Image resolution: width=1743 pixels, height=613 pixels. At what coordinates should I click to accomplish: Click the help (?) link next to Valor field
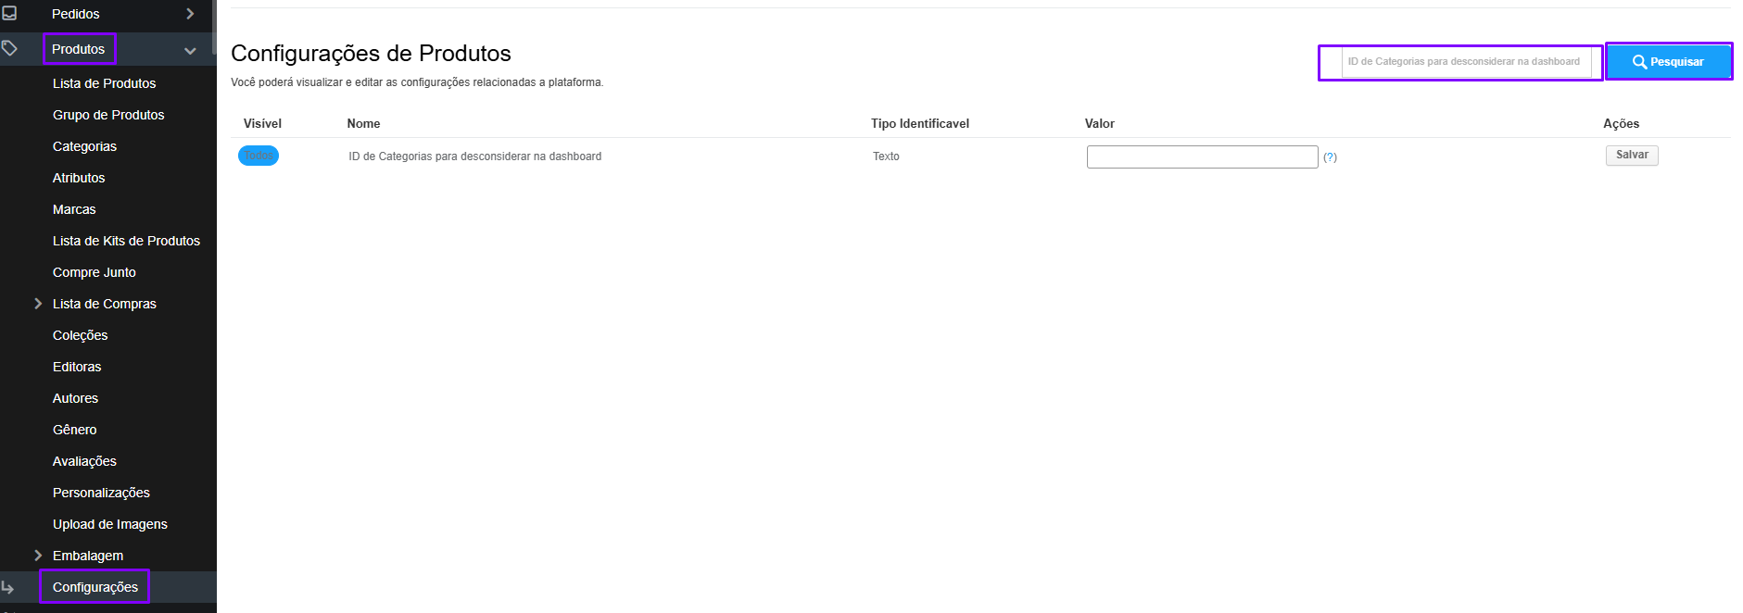tap(1330, 157)
